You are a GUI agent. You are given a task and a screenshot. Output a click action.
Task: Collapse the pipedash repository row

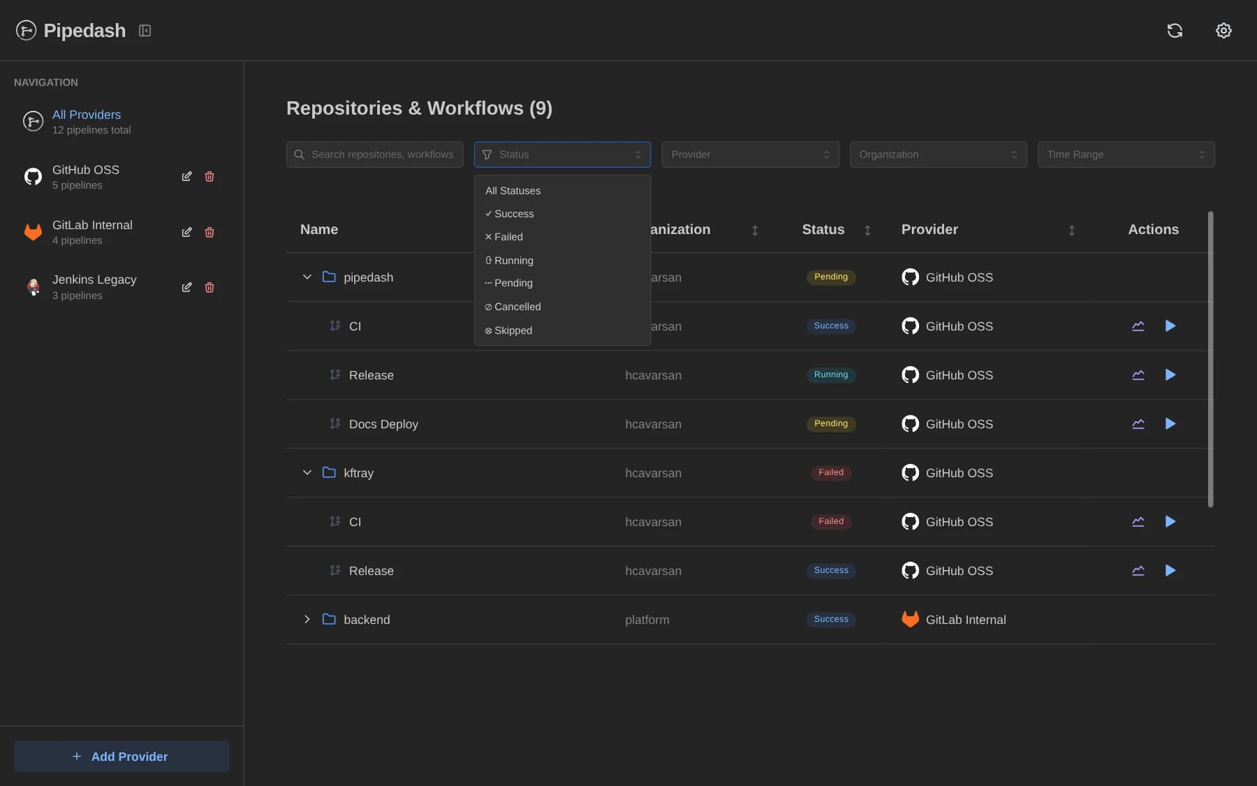pos(307,277)
